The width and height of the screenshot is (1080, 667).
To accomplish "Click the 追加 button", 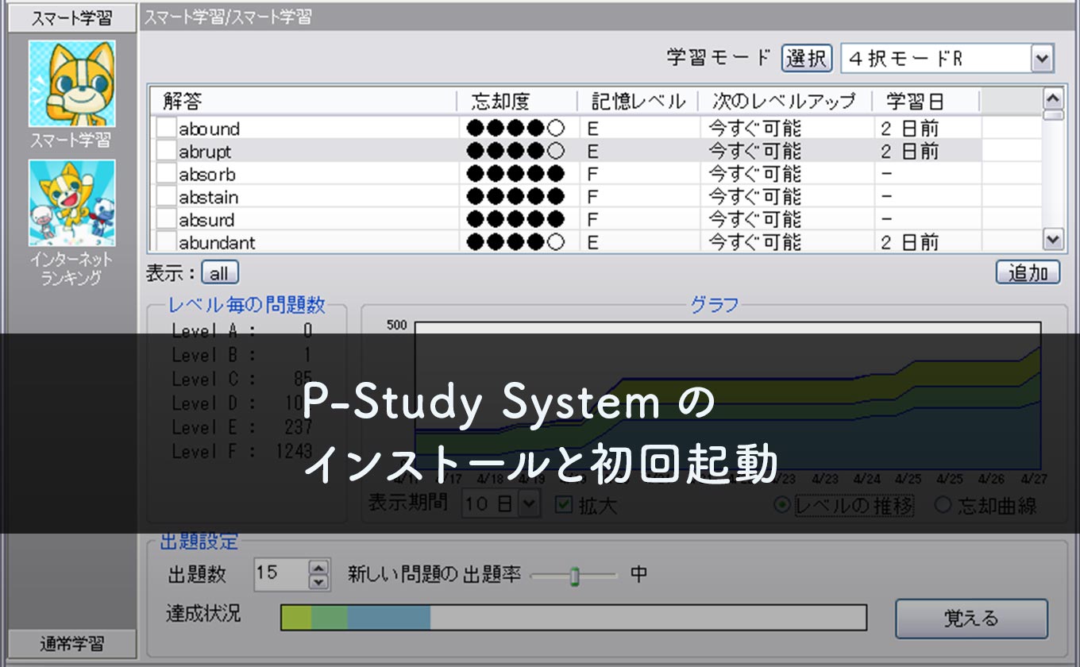I will coord(1028,272).
